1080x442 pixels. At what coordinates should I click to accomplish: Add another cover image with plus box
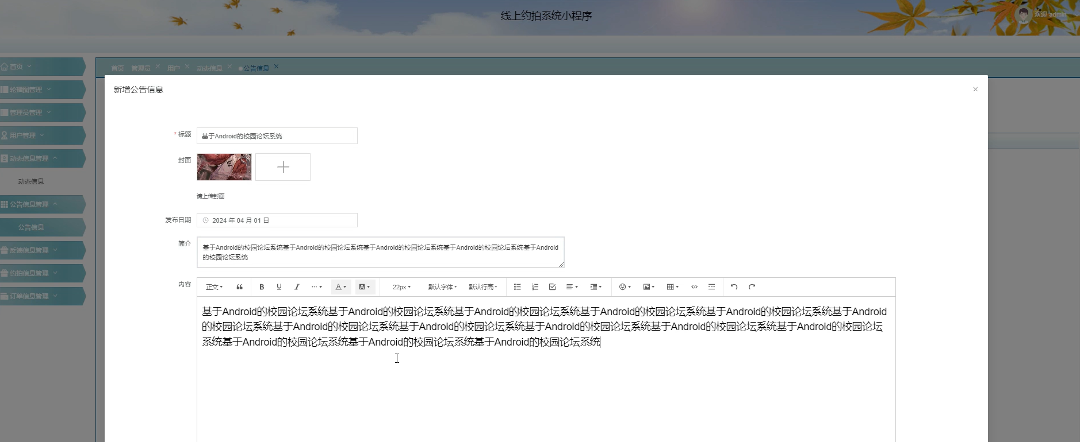[283, 167]
